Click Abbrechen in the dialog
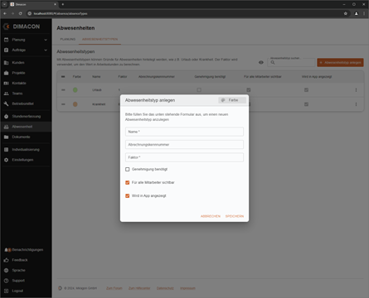The height and width of the screenshot is (298, 369). [211, 216]
